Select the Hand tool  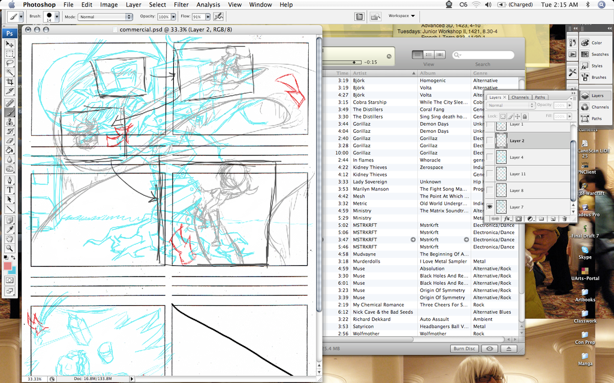pos(10,239)
